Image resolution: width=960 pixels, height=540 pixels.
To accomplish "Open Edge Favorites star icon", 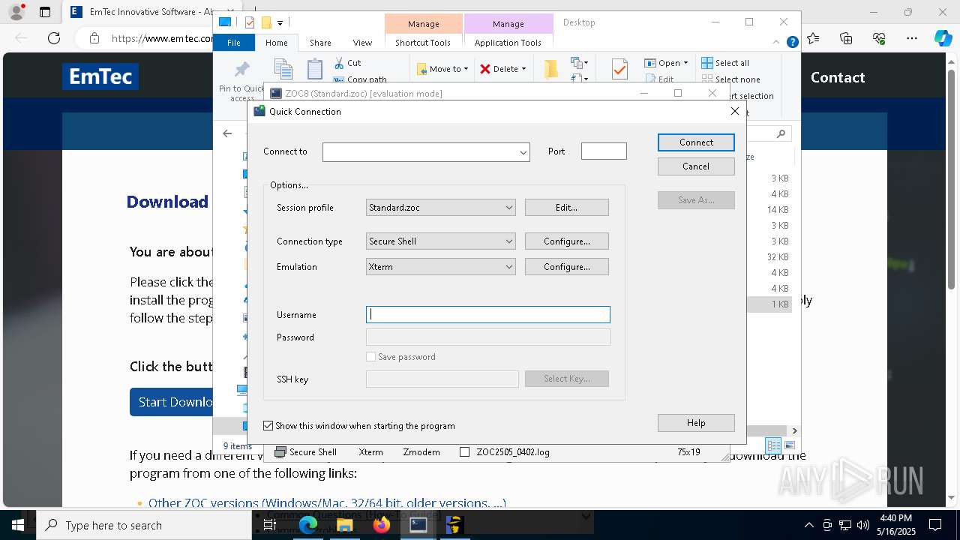I will click(x=814, y=38).
